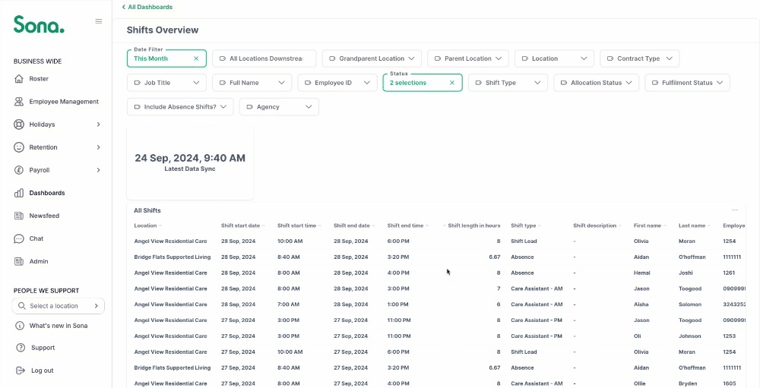Viewport: 760px width, 388px height.
Task: Click the All Locations Downstream filter
Action: point(264,58)
